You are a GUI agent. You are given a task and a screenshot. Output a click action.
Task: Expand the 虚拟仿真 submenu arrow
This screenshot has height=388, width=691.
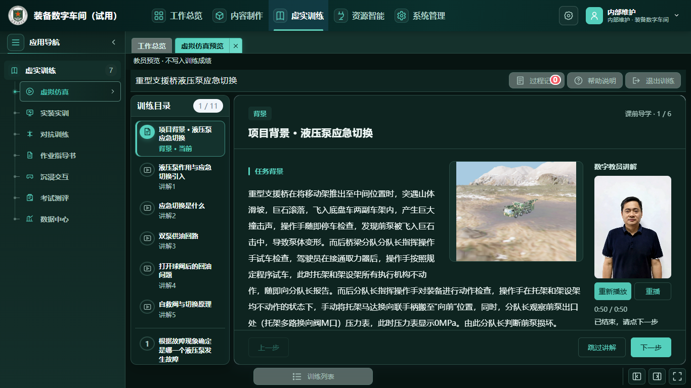112,91
